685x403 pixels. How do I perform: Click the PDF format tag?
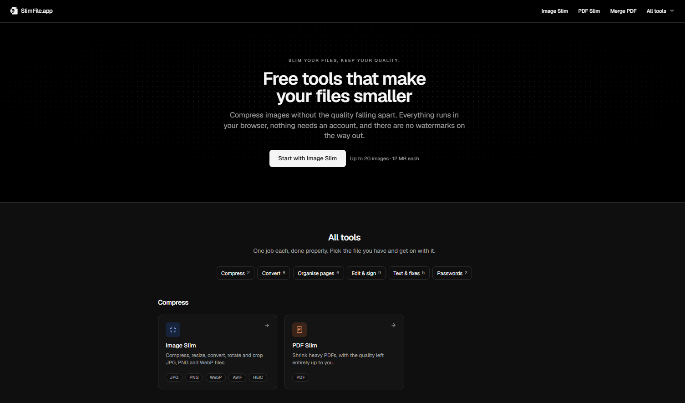(x=301, y=377)
